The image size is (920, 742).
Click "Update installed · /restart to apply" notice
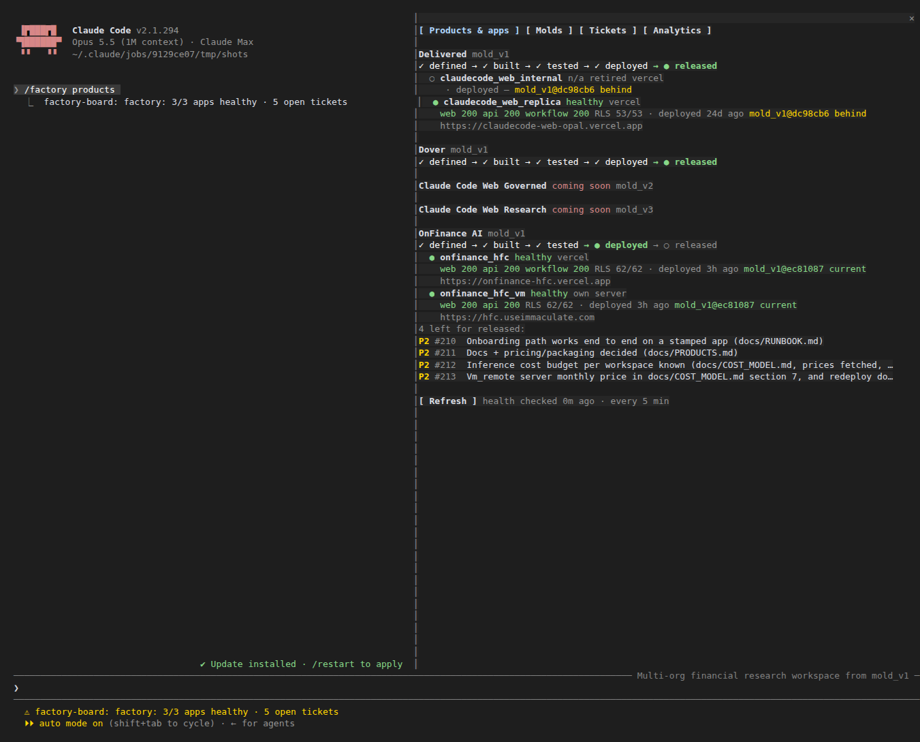[x=301, y=664]
